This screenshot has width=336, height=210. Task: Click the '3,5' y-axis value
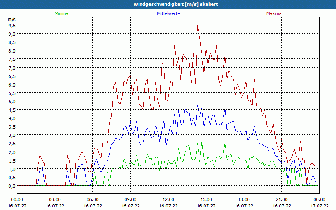12,127
